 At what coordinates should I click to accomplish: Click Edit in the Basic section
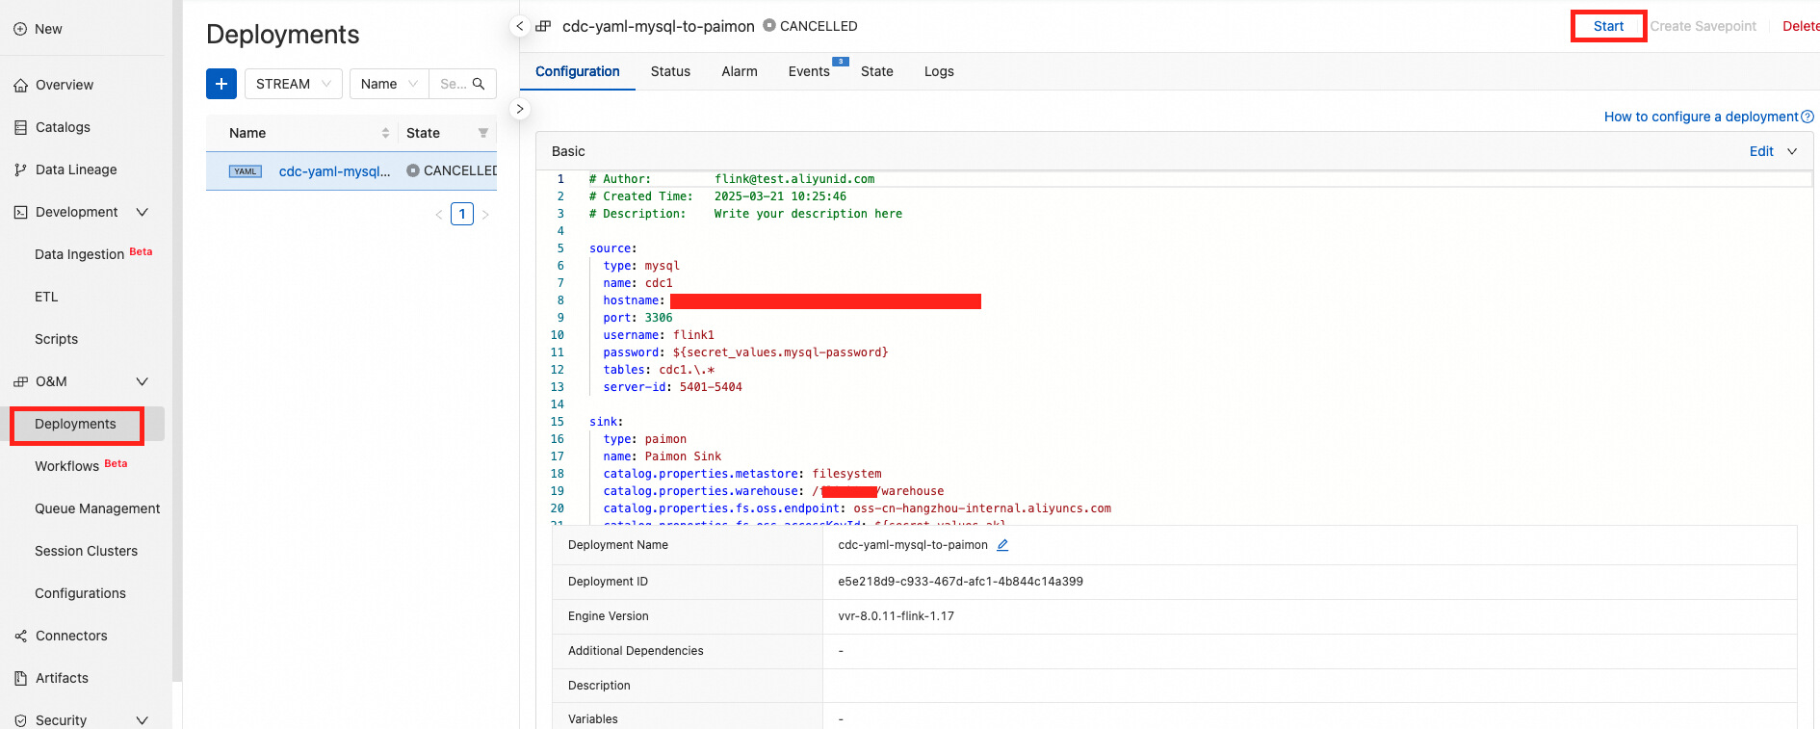point(1761,151)
